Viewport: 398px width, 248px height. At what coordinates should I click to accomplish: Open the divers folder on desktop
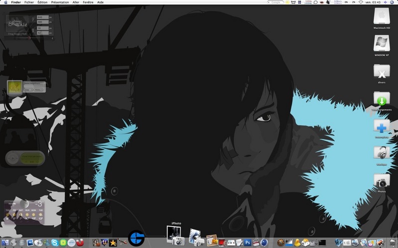point(382,71)
